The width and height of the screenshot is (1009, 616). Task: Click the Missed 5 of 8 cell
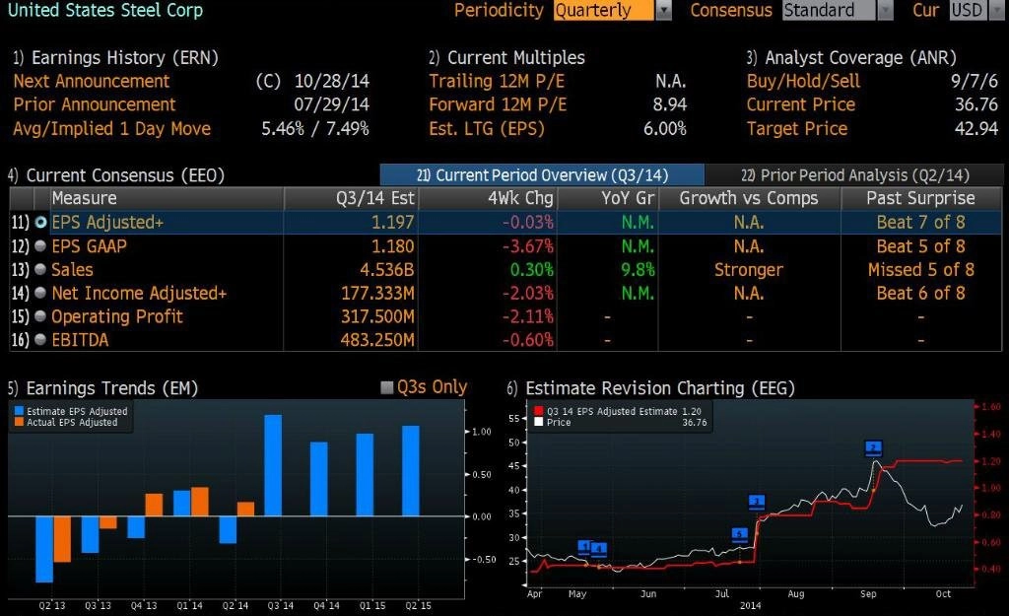pos(921,270)
